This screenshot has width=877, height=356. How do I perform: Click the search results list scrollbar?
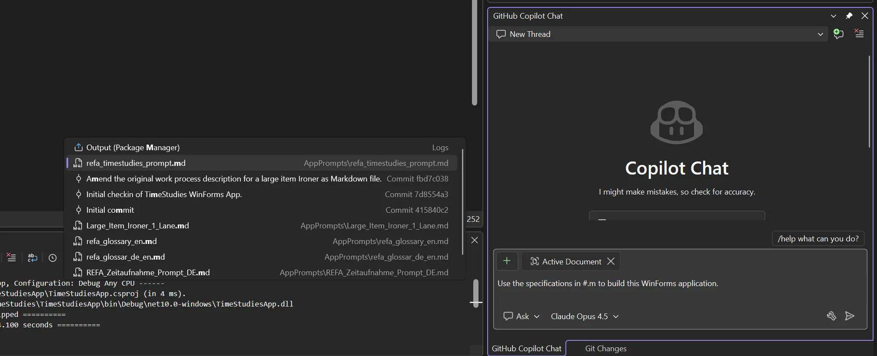pos(462,202)
